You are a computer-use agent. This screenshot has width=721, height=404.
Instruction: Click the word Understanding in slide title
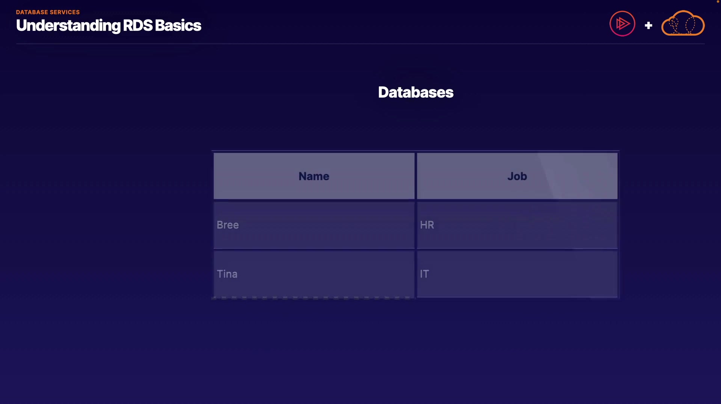[68, 26]
